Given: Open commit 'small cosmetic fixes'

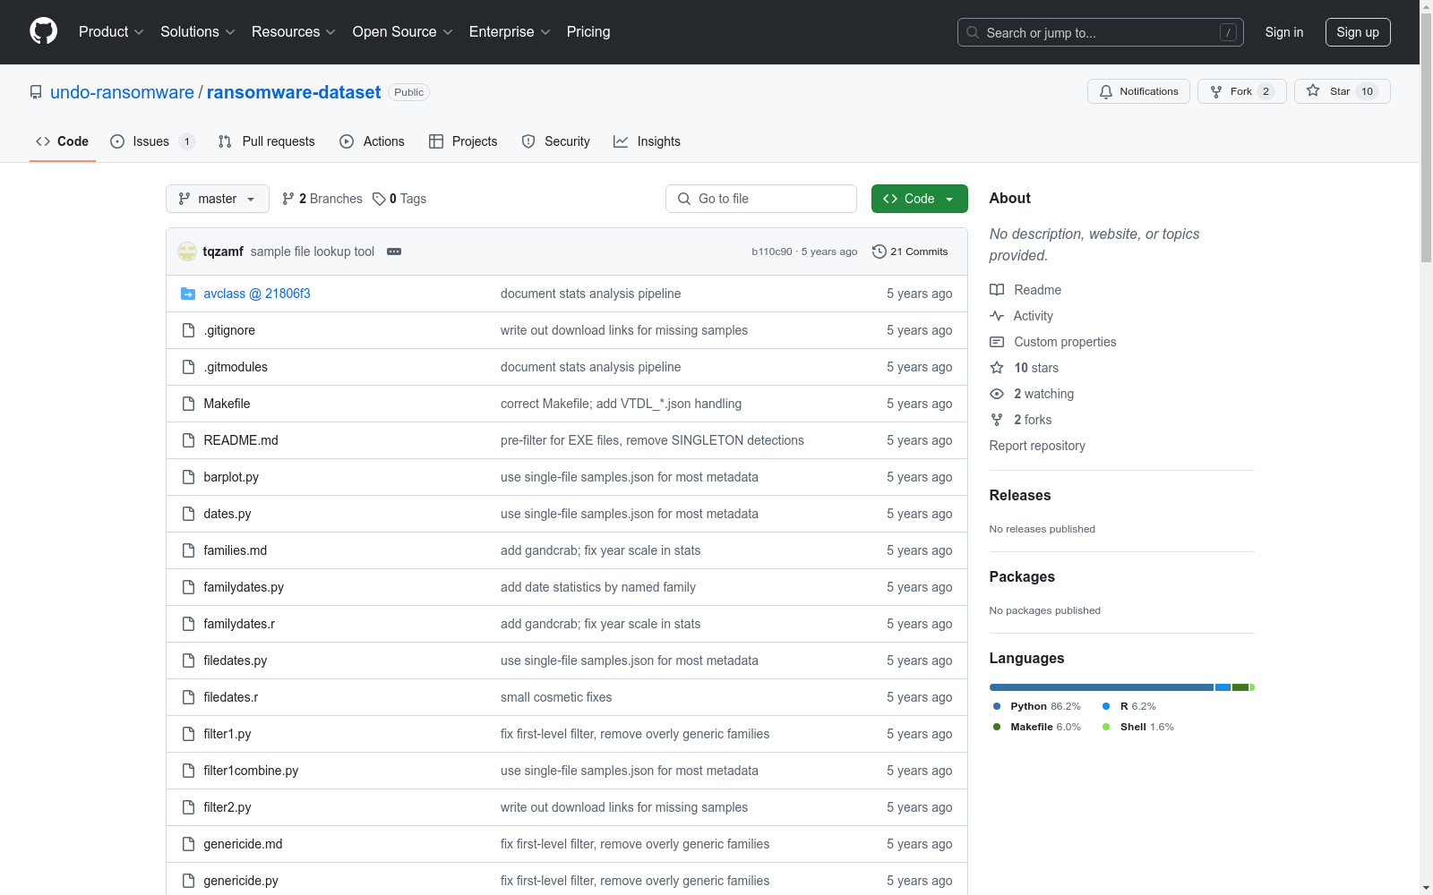Looking at the screenshot, I should (x=556, y=697).
